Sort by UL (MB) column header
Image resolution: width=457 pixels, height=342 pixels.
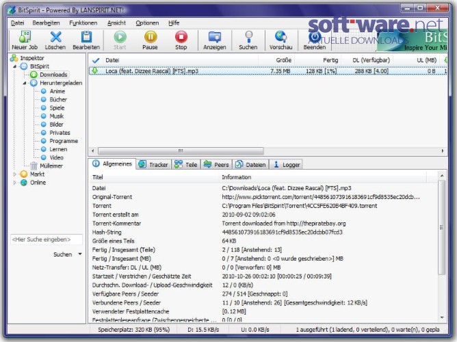tap(417, 60)
